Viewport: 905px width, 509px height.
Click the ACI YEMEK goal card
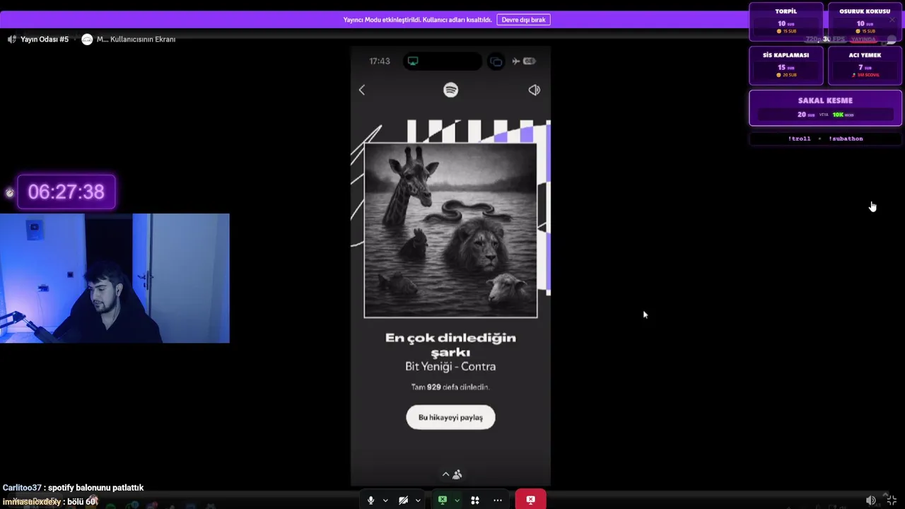click(x=865, y=65)
